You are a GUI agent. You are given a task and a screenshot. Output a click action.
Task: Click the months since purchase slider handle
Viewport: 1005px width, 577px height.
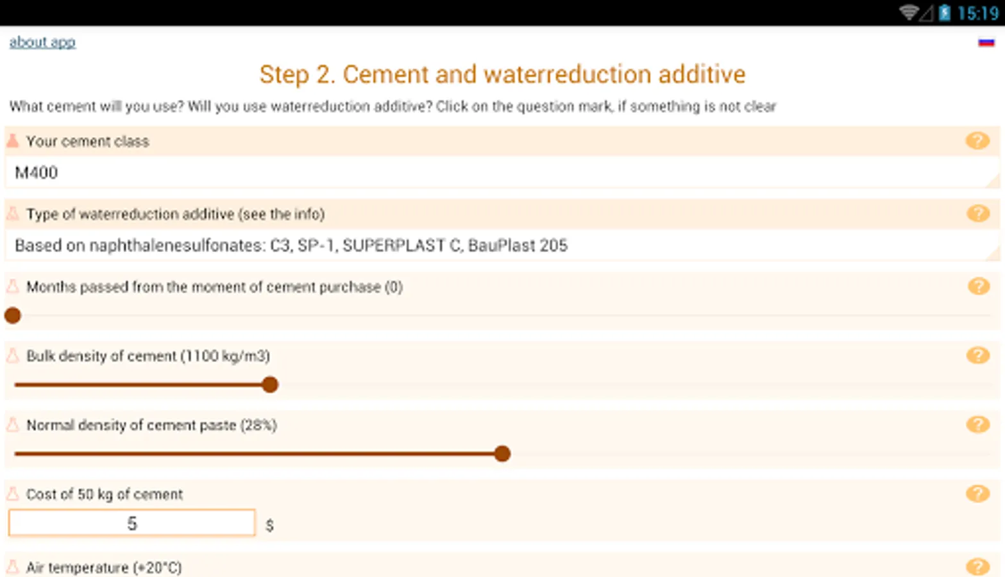(x=13, y=315)
